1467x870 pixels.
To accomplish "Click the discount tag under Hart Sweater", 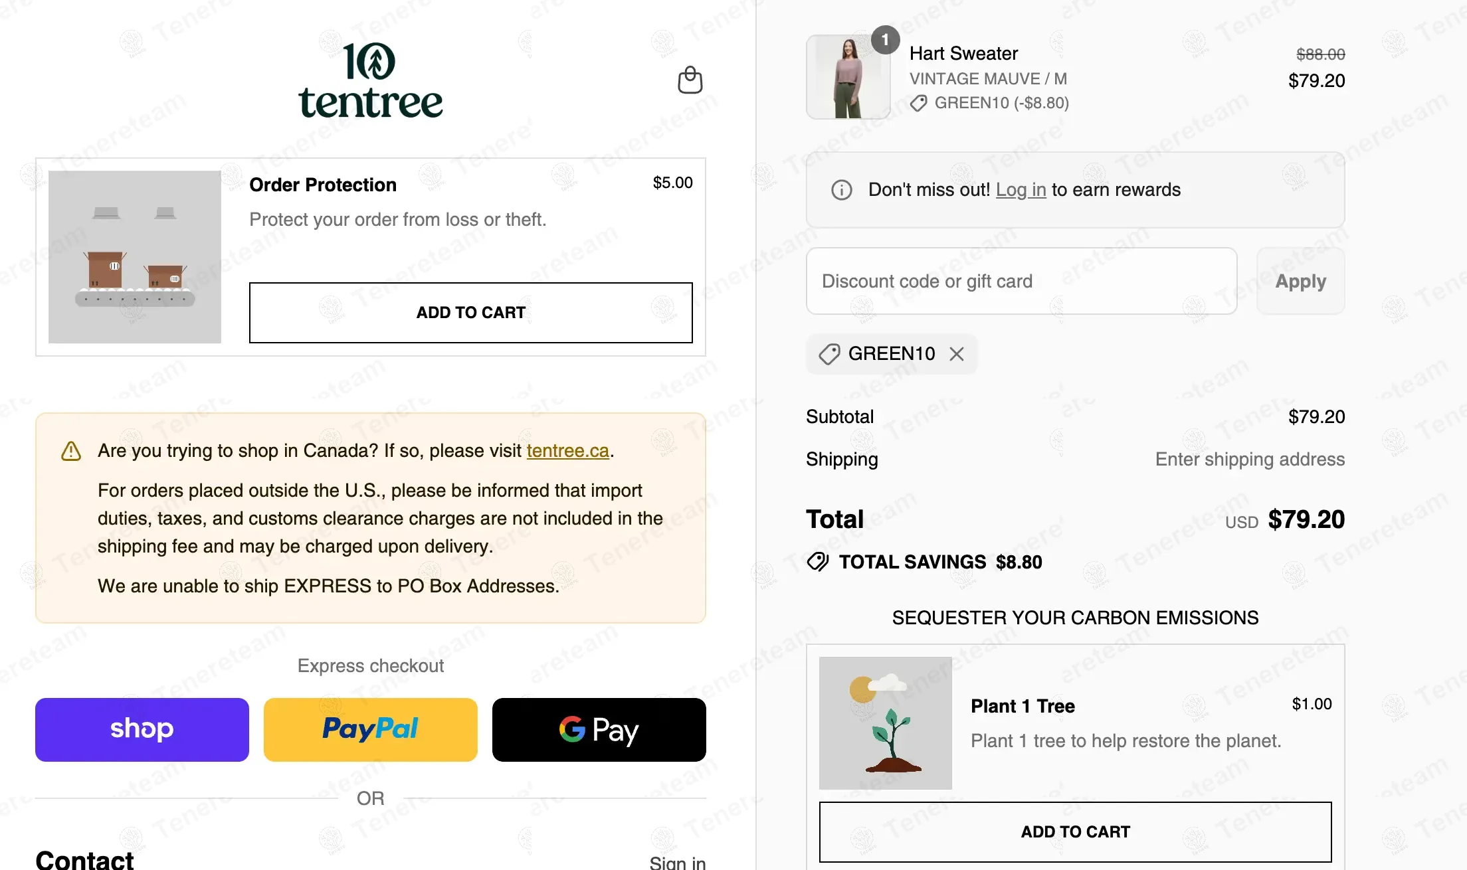I will pos(919,104).
